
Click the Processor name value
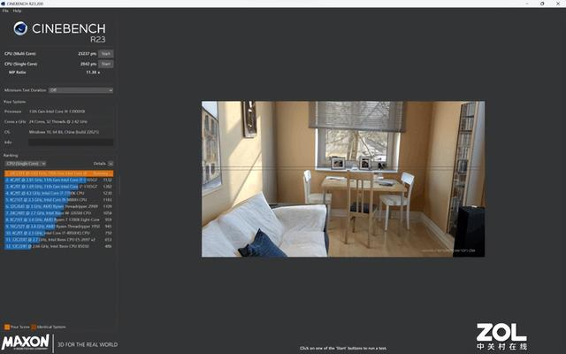(57, 112)
